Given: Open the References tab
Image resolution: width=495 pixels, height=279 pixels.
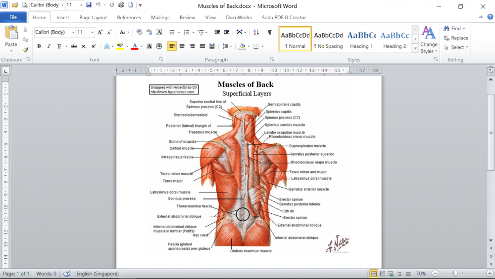Looking at the screenshot, I should 129,18.
